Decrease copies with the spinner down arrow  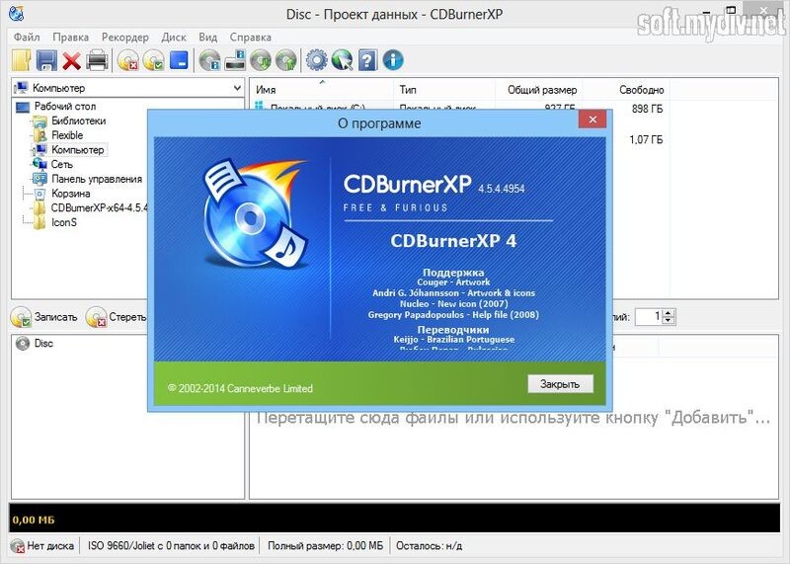coord(669,321)
